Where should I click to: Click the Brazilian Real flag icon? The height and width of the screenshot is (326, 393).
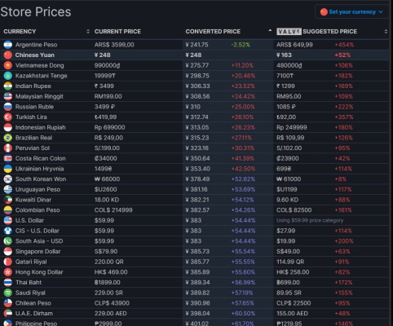[x=8, y=138]
